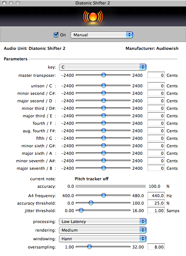Click the minor sixth / G# Cents field
The width and height of the screenshot is (186, 256).
coord(156,146)
